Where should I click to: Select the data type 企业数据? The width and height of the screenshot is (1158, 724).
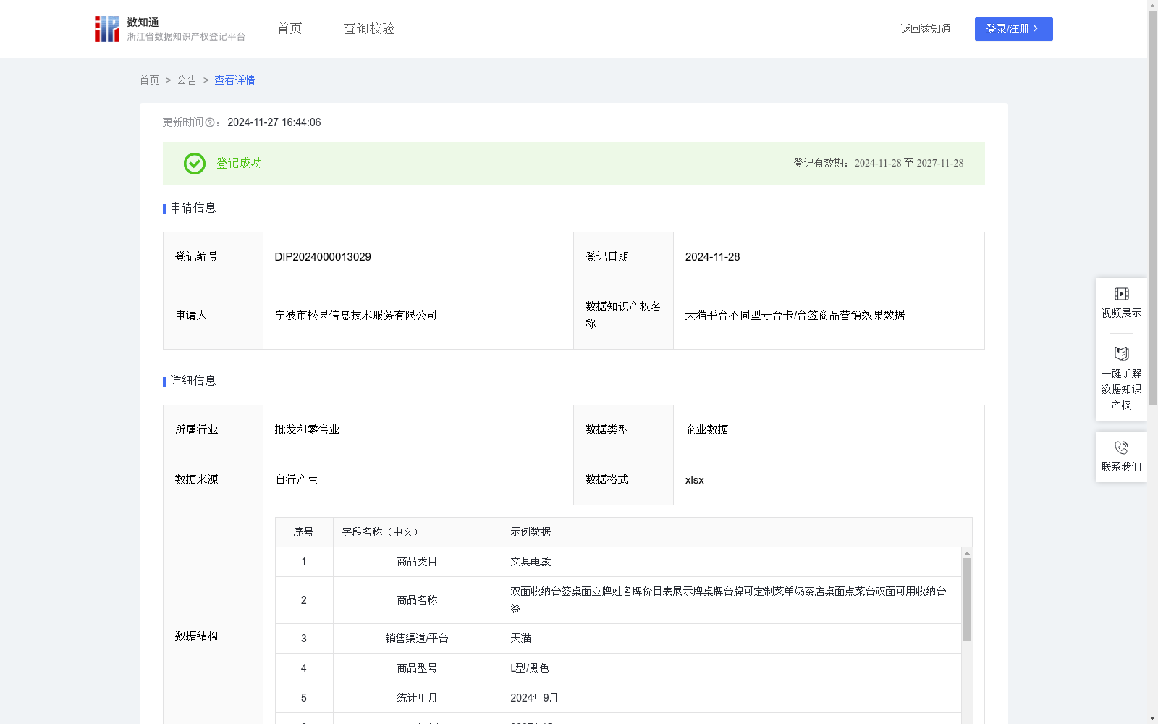pyautogui.click(x=706, y=430)
